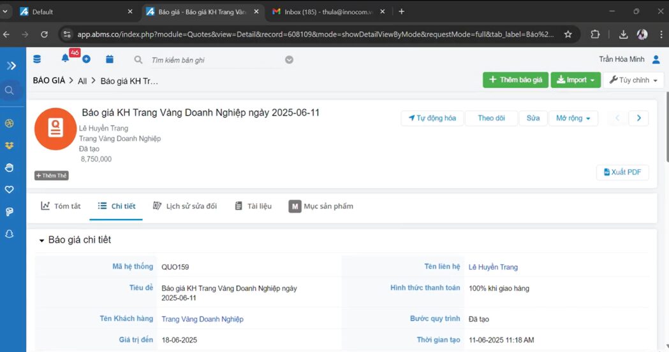Image resolution: width=669 pixels, height=352 pixels.
Task: Click the sidebar search magnifier icon
Action: pos(10,90)
